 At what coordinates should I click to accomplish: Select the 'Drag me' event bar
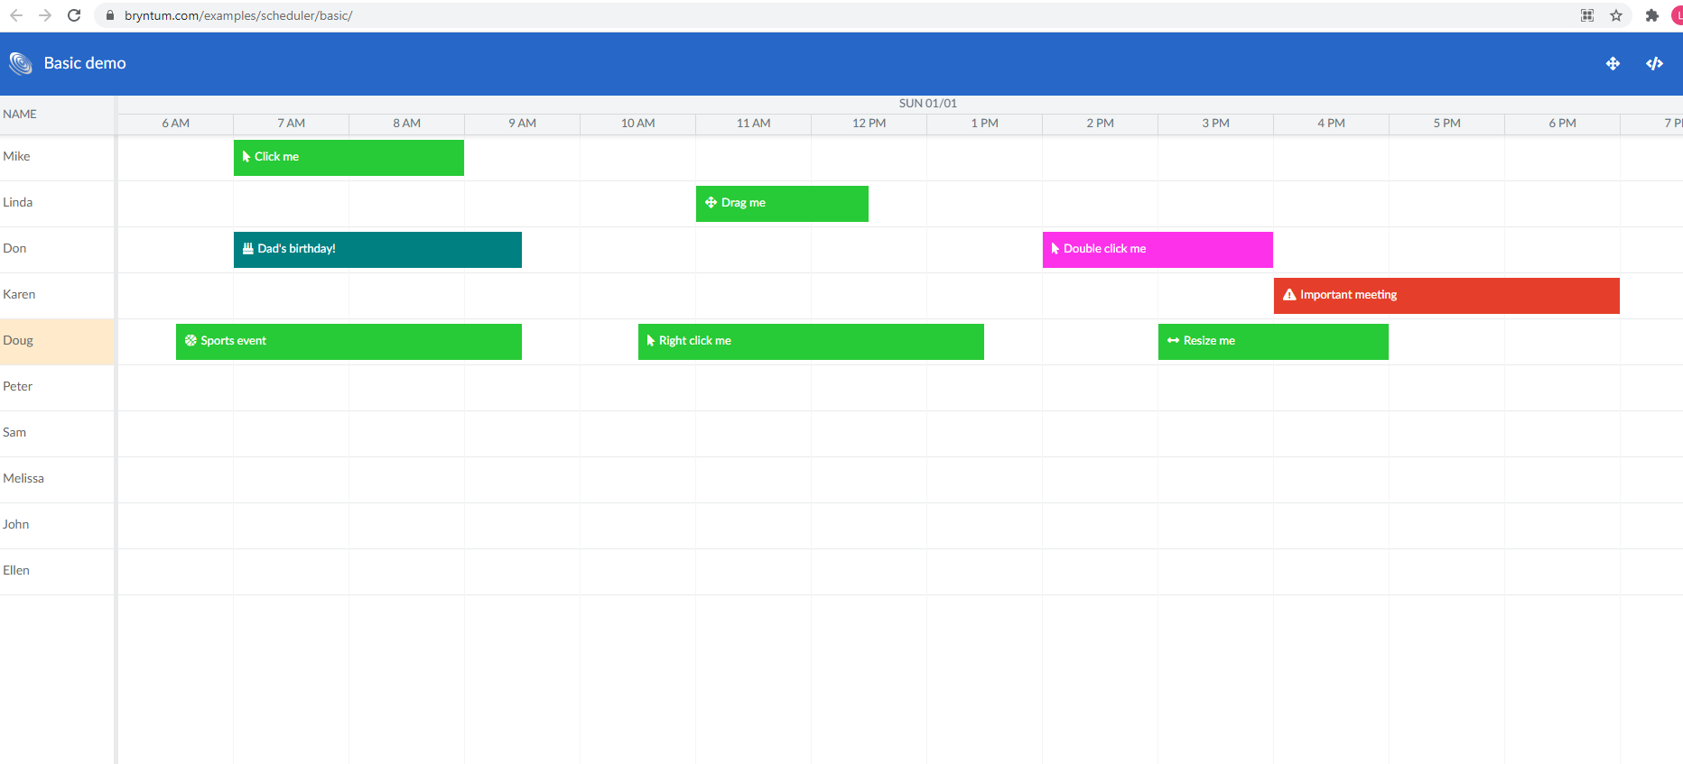782,203
